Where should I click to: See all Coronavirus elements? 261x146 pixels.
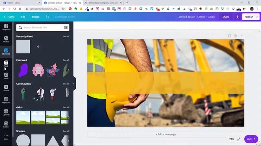click(x=66, y=84)
